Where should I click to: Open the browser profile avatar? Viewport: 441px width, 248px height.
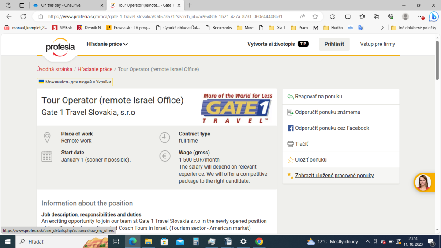point(405,17)
